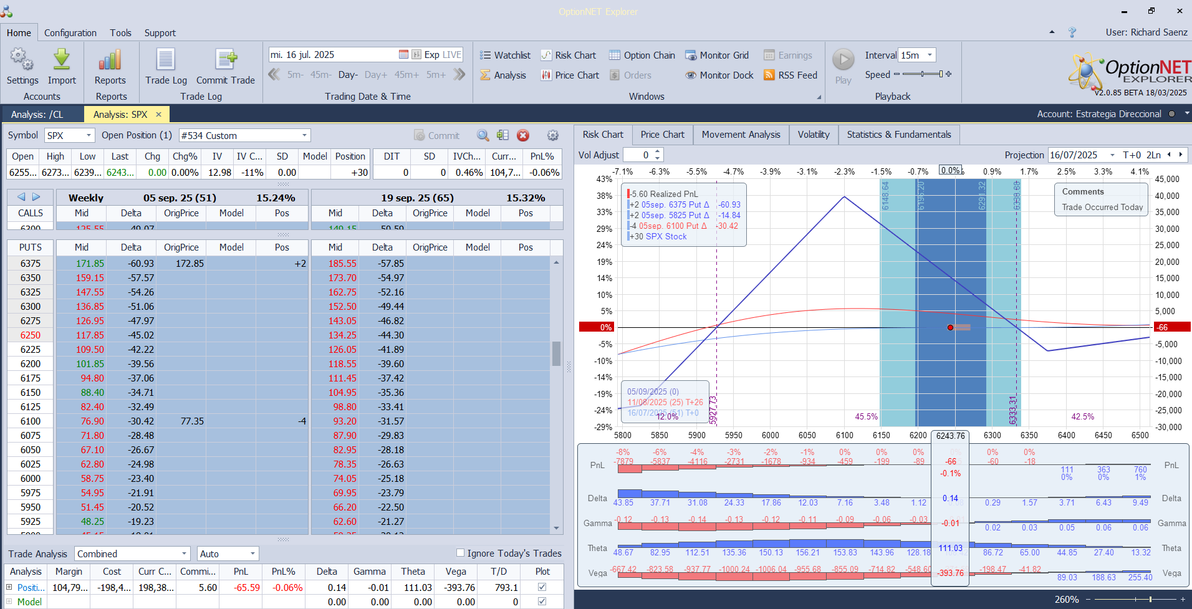Toggle Ignore Today's Trades checkbox
The height and width of the screenshot is (609, 1192).
[460, 553]
